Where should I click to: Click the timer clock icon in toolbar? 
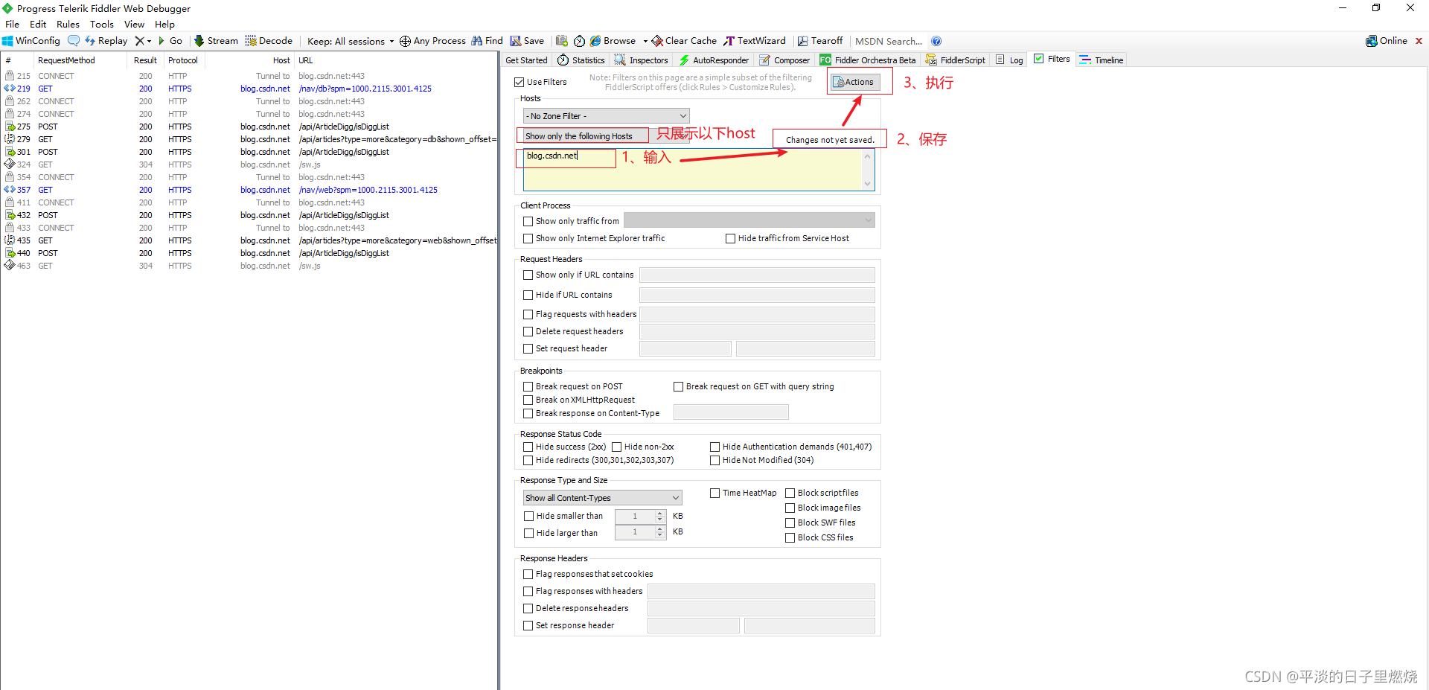point(579,41)
